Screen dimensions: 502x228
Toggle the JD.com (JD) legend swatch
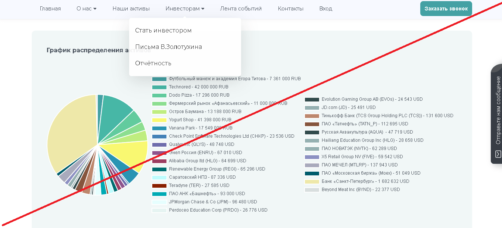312,107
